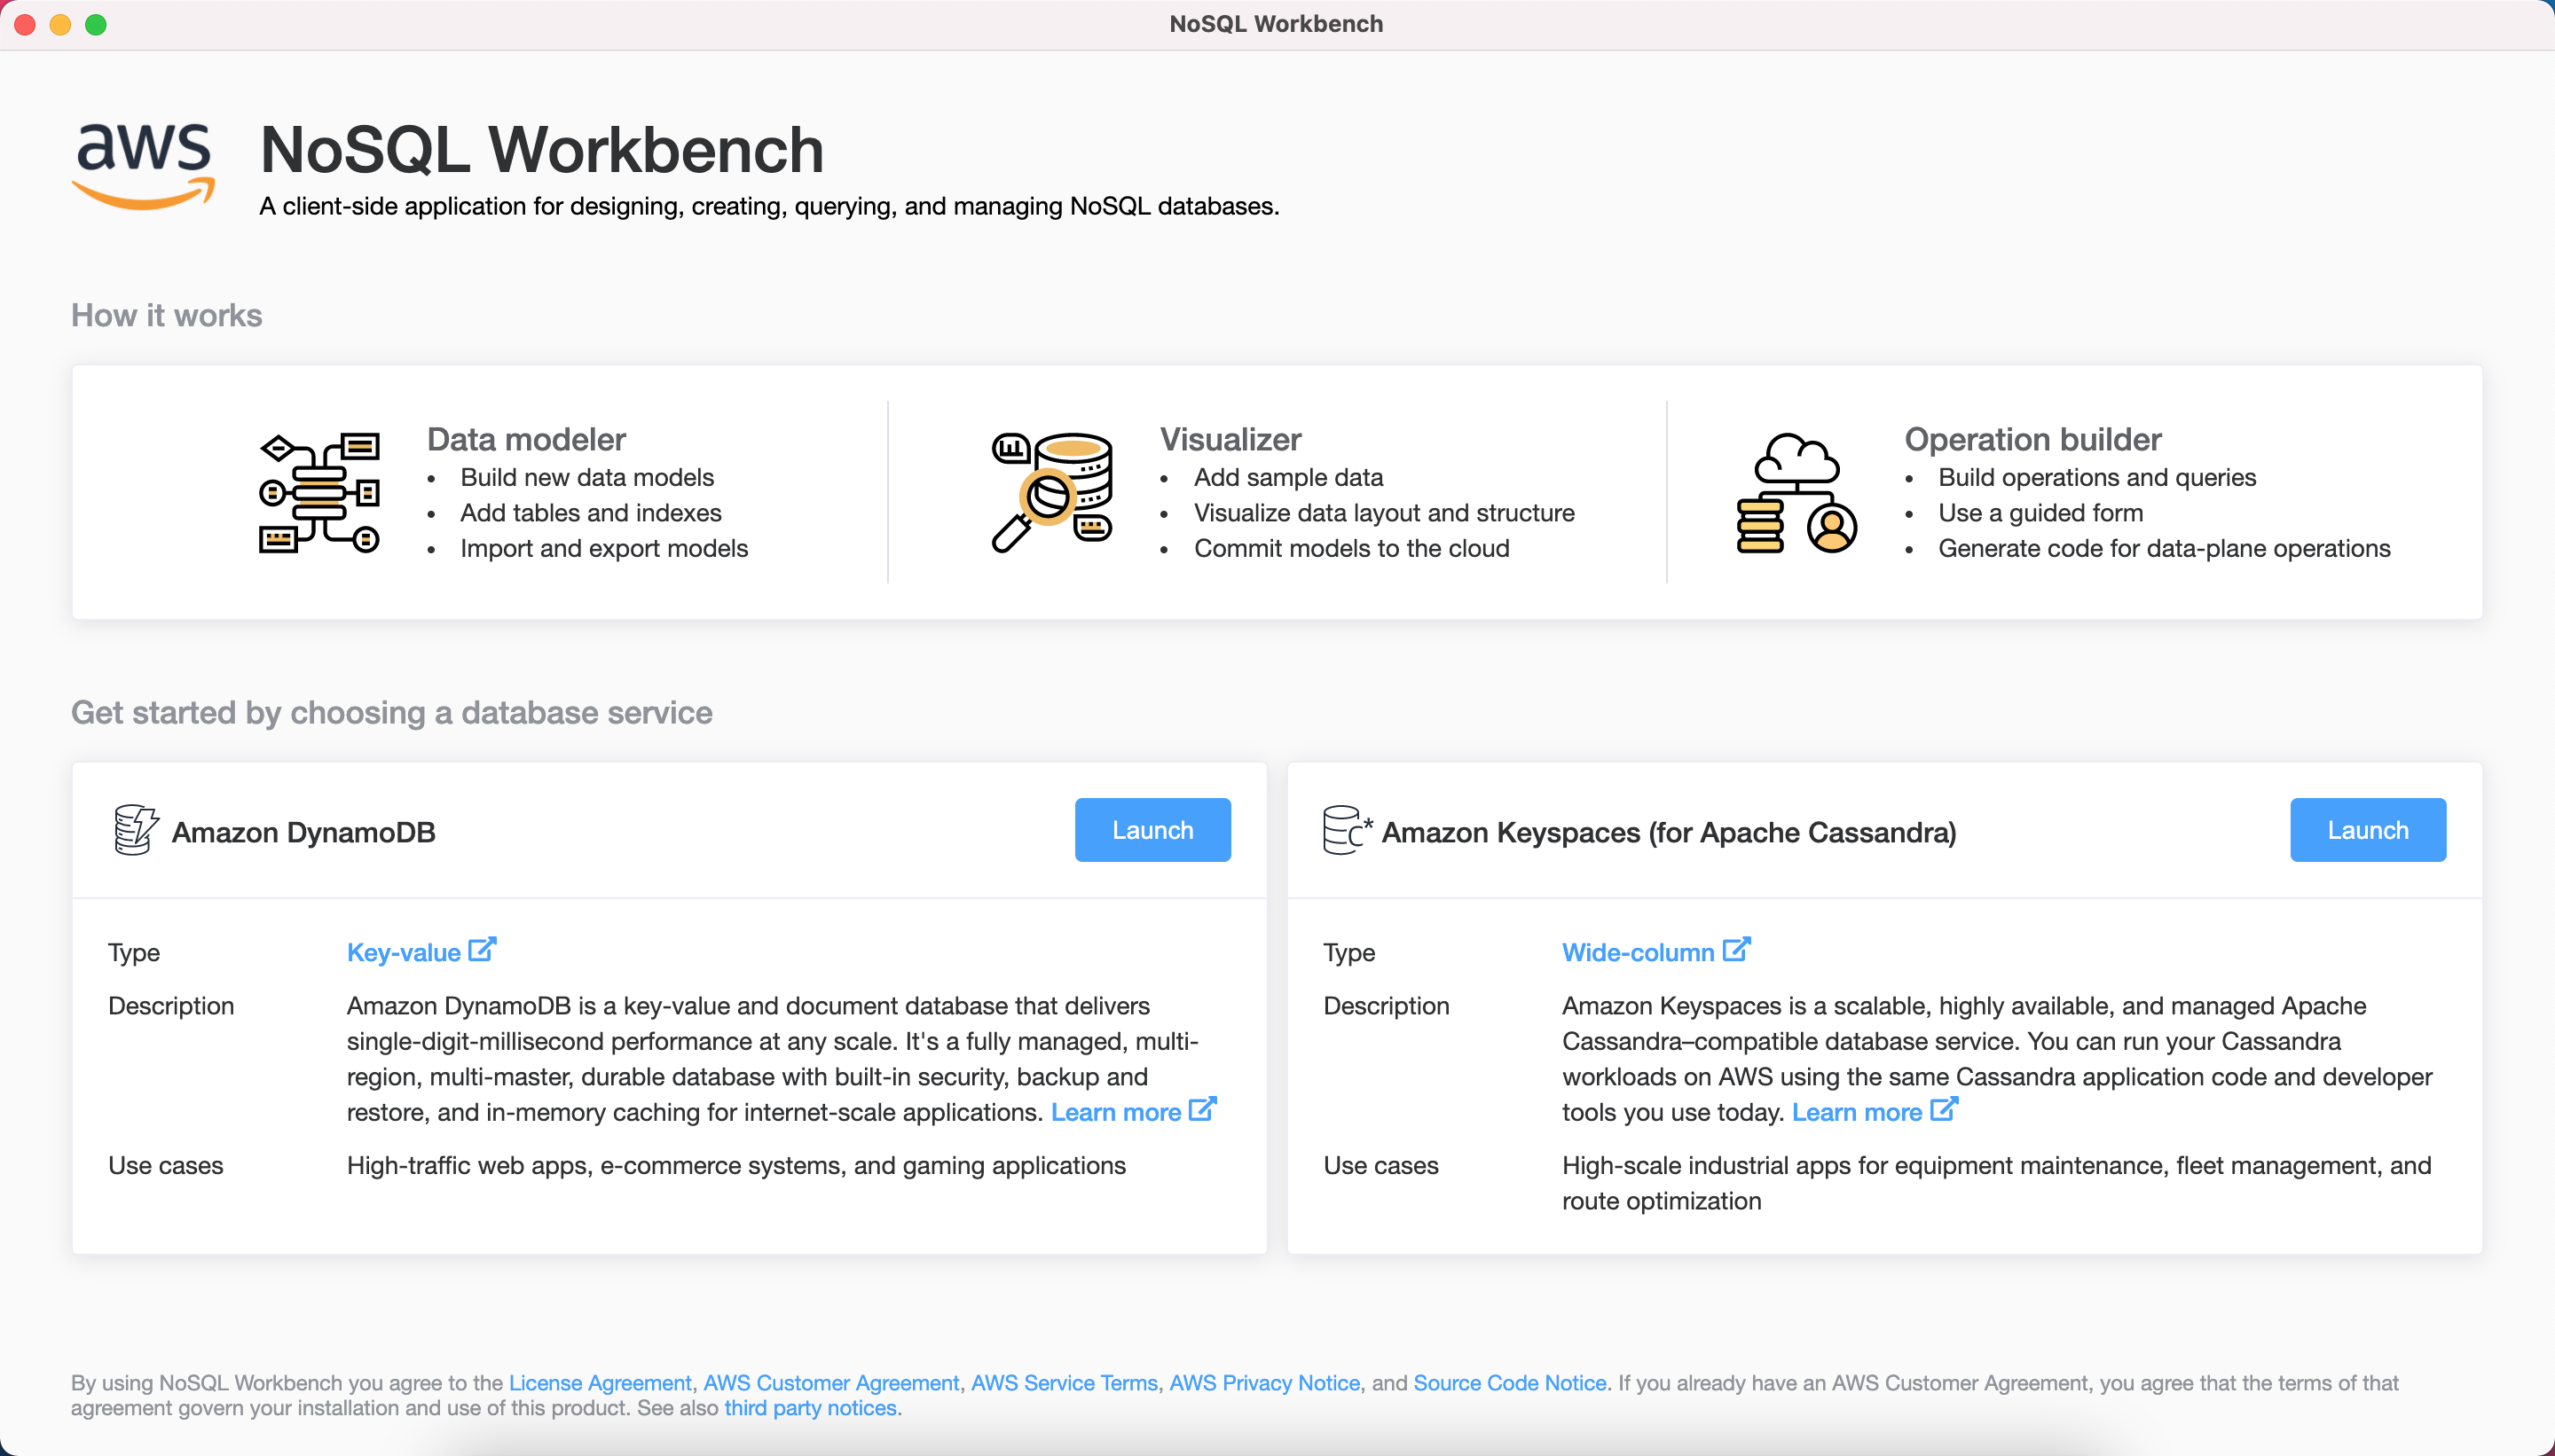Click the Data modeler diagram icon
Screen dimensions: 2555x1456
click(319, 492)
